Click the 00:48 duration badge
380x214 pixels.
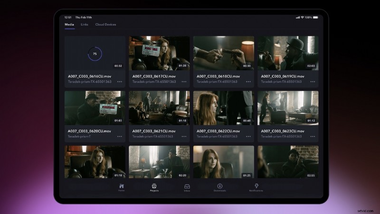pyautogui.click(x=247, y=121)
